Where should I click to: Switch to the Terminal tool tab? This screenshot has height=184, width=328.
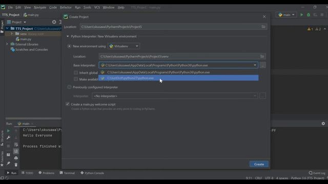tap(67, 173)
